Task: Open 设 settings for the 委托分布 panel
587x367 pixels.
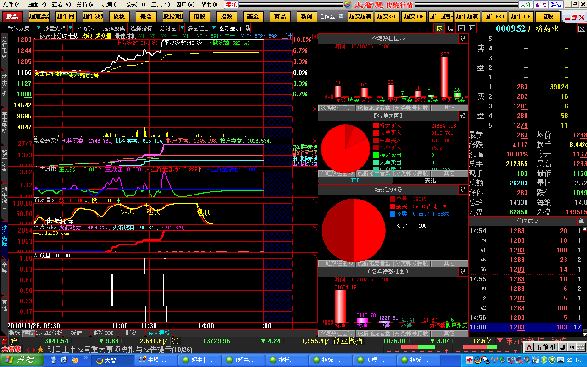Action: (463, 189)
